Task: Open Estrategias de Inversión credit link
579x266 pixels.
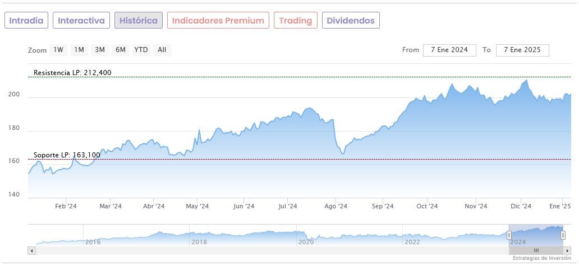Action: (x=541, y=259)
